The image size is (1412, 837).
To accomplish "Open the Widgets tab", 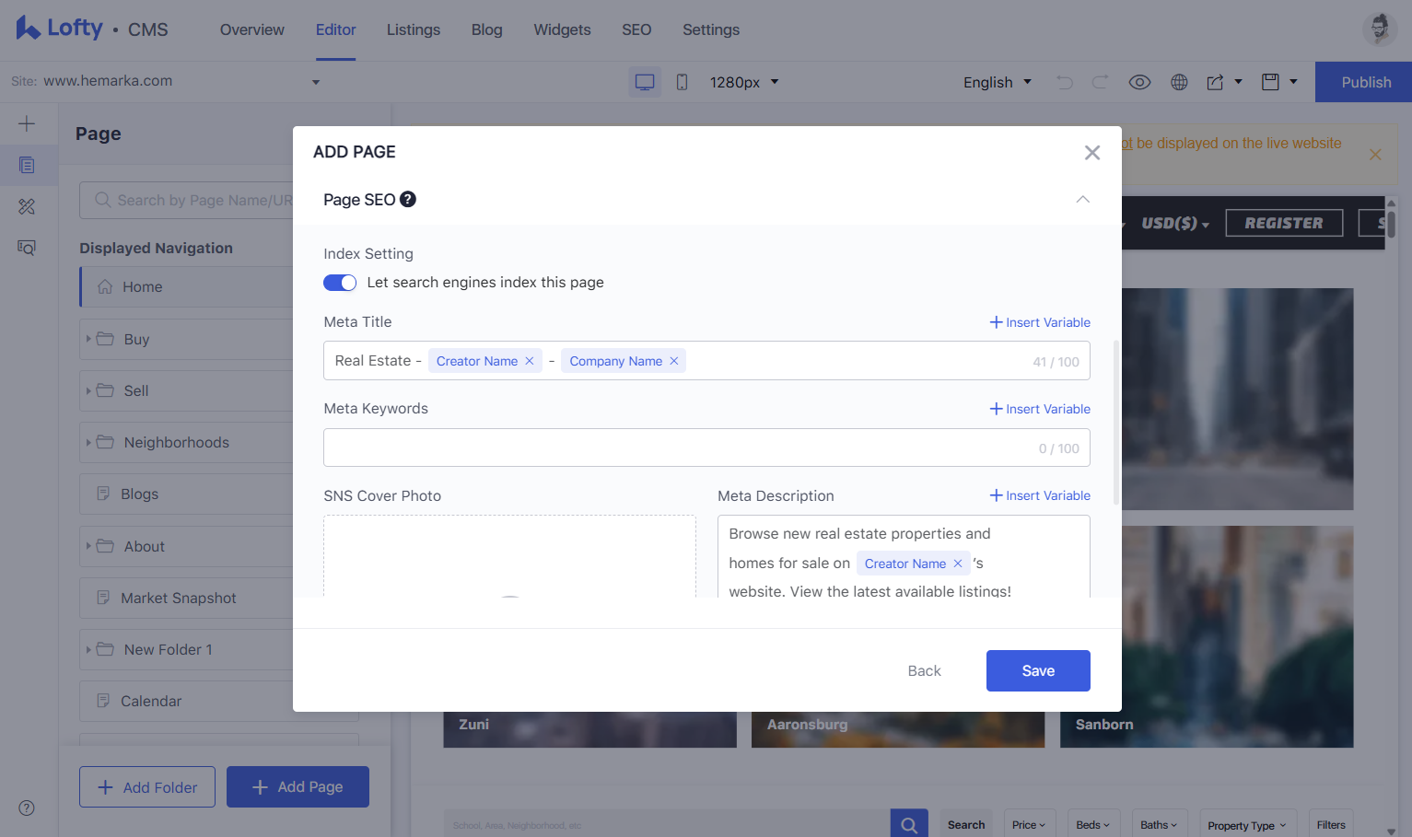I will tap(563, 29).
